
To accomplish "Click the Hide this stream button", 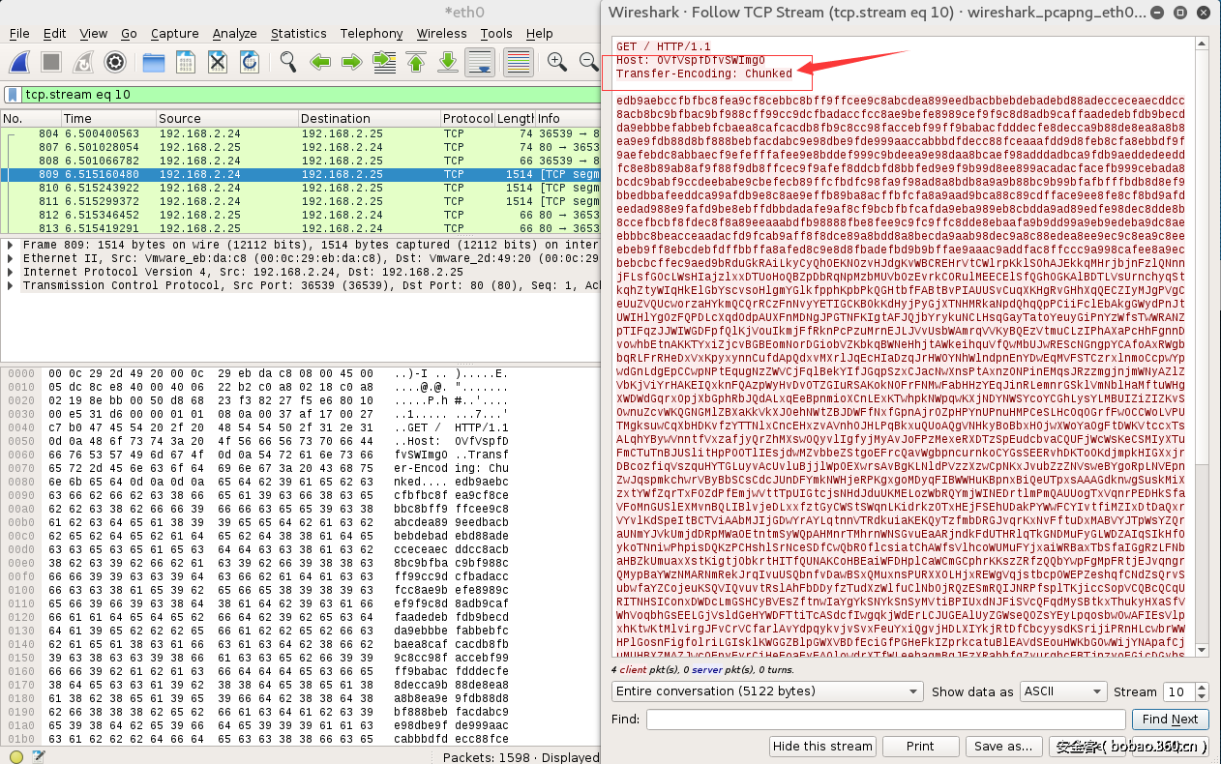I will (822, 746).
